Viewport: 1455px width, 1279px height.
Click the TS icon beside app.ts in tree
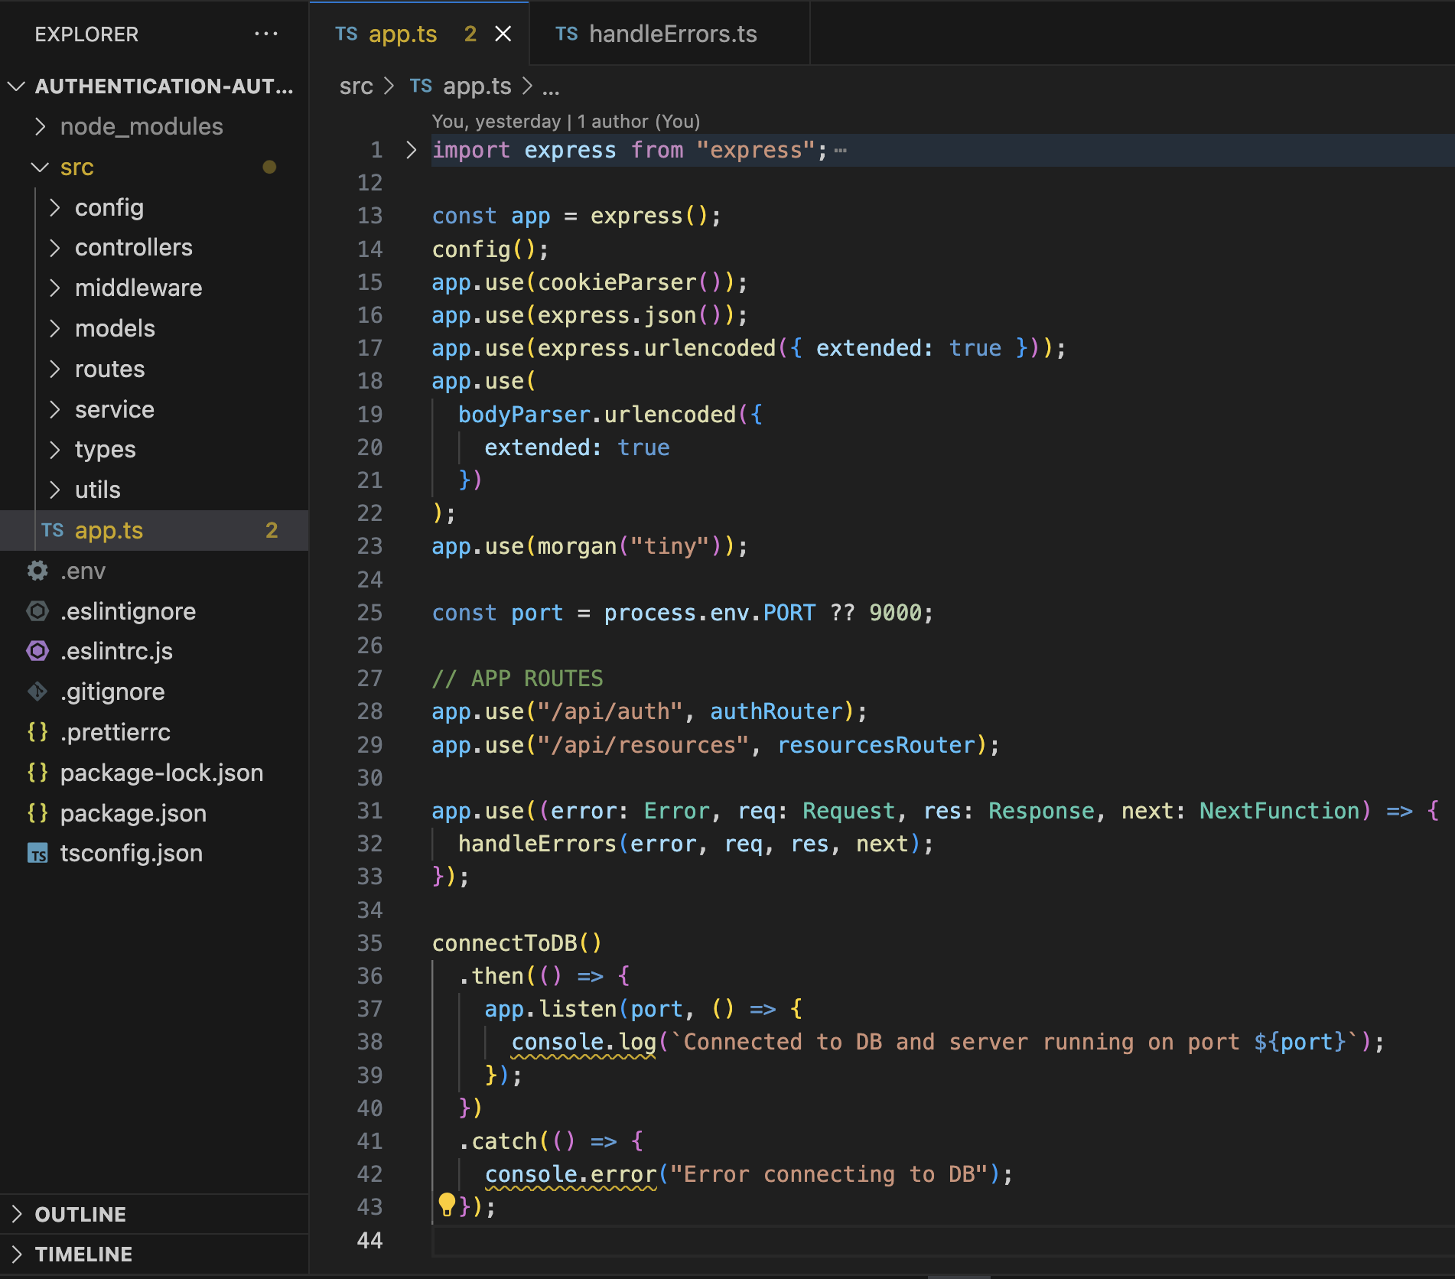point(53,530)
